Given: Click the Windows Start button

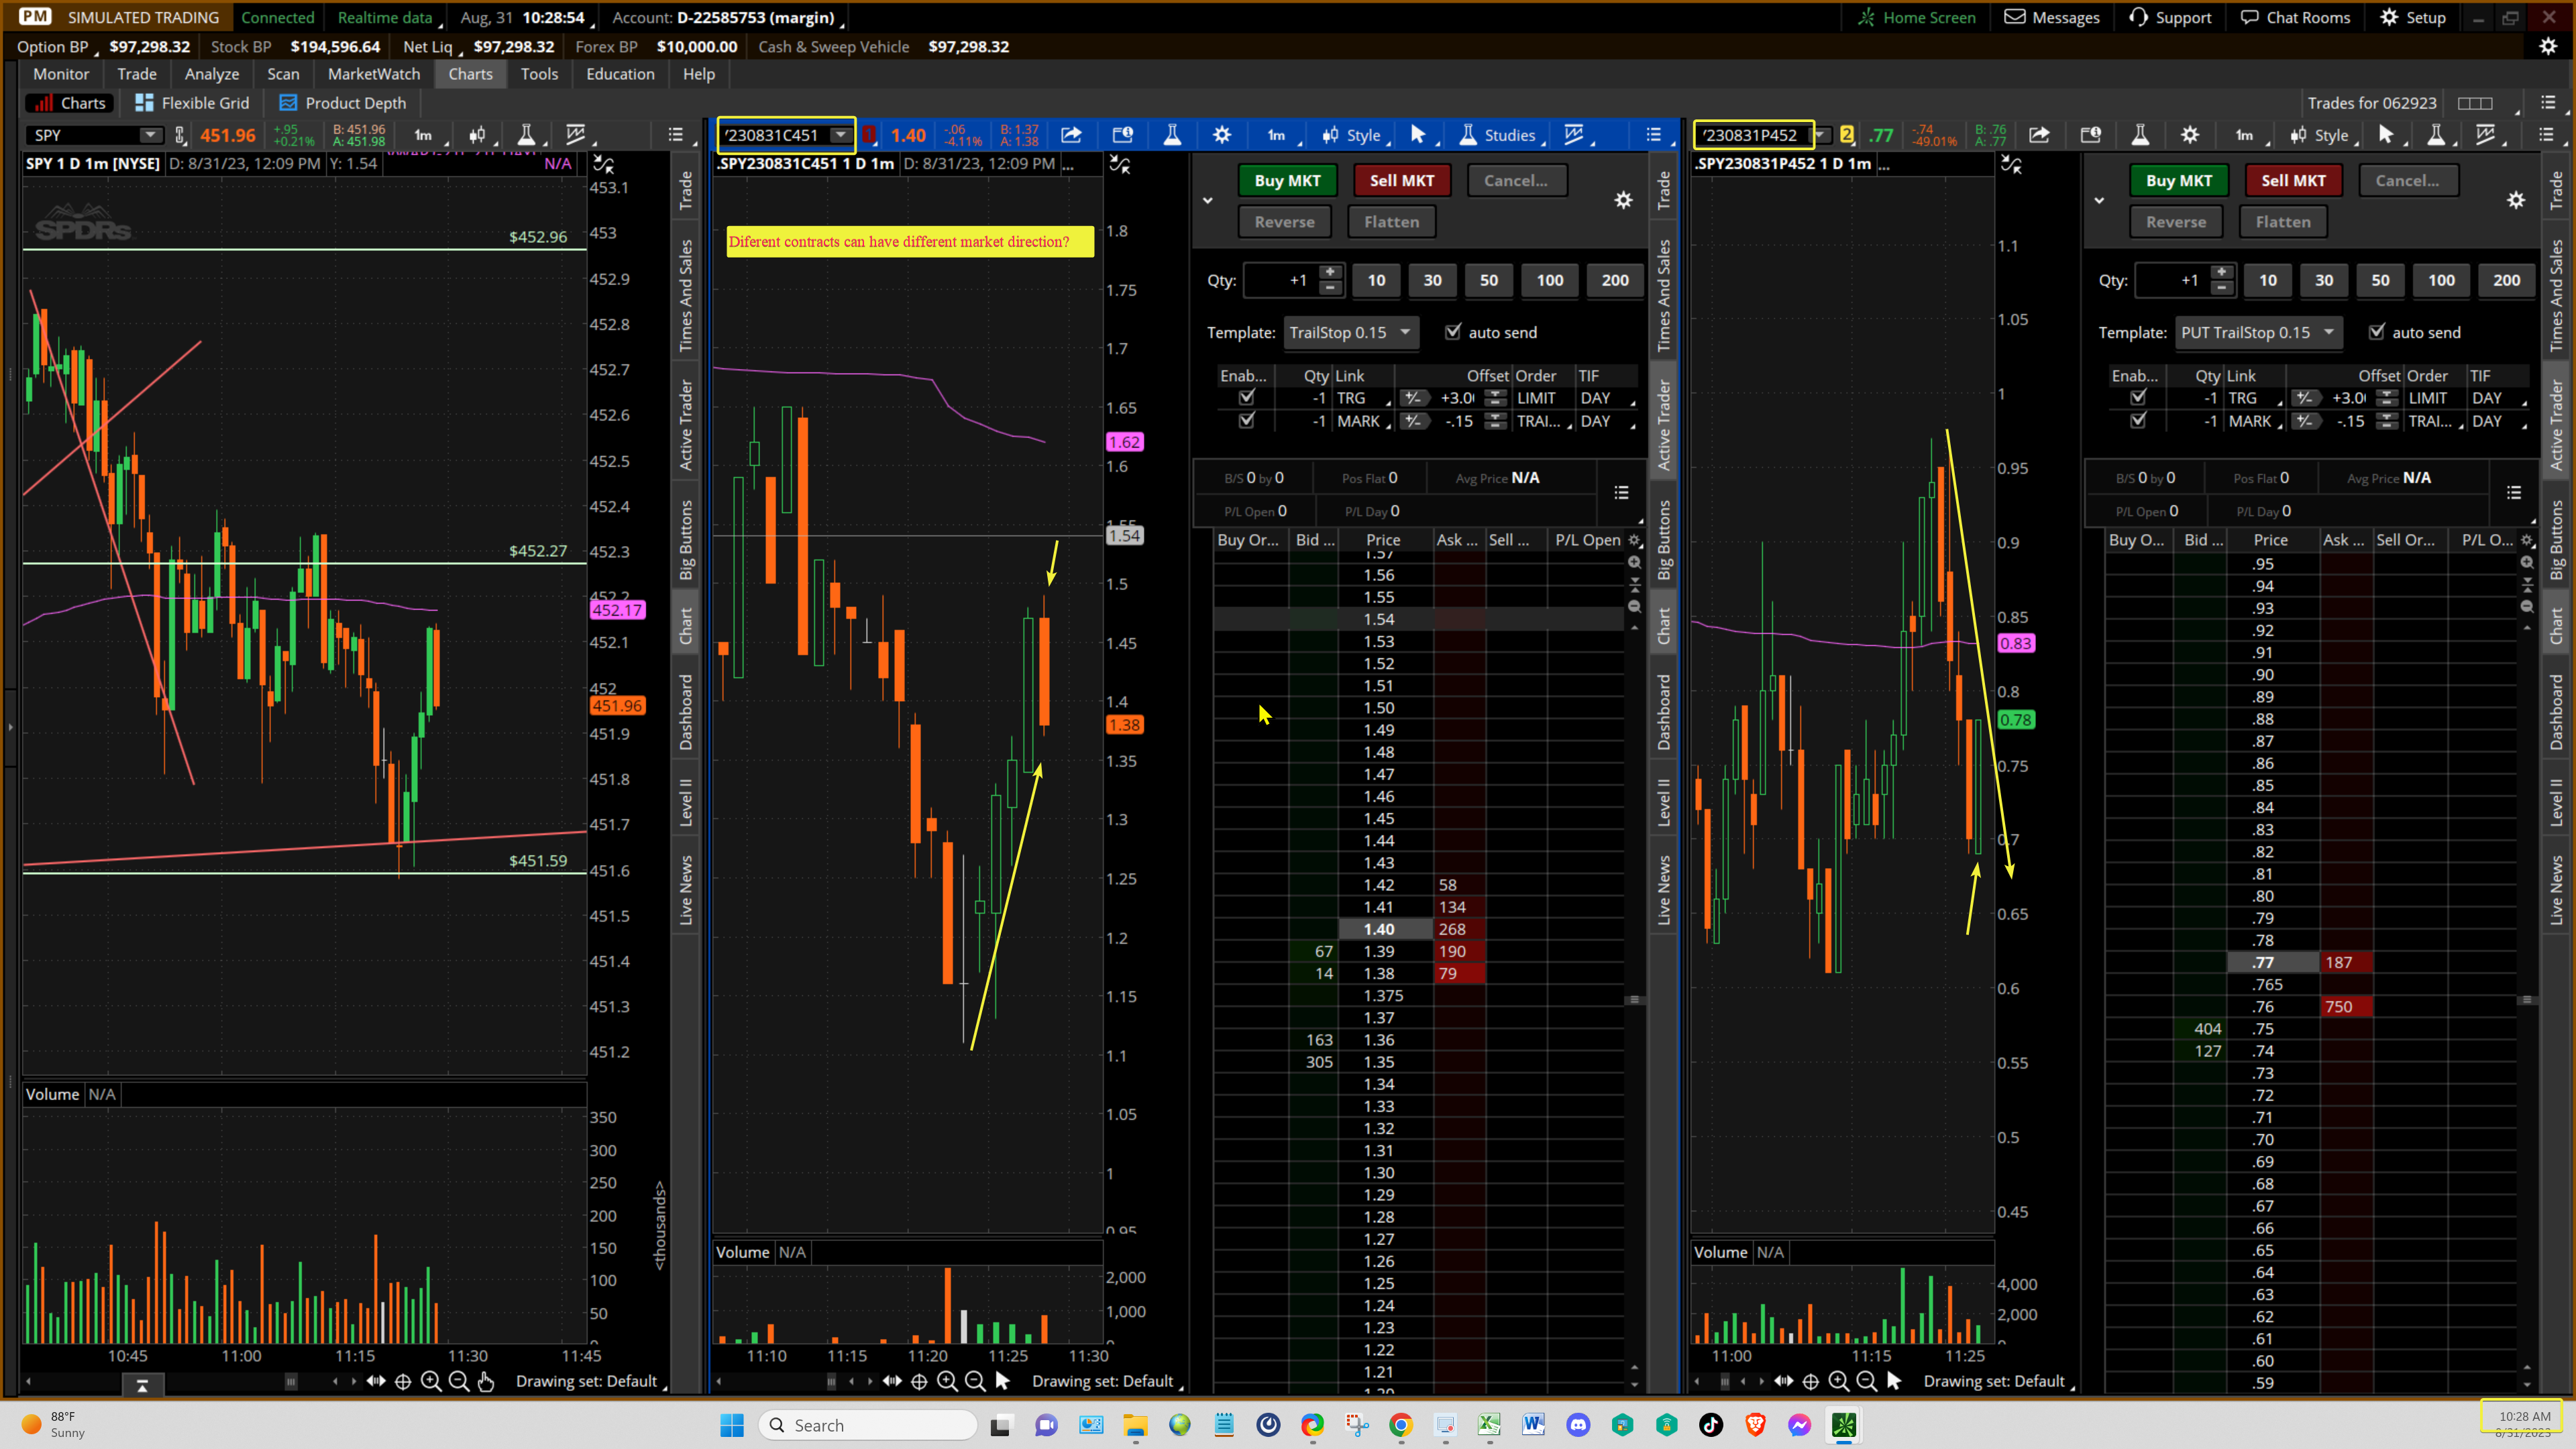Looking at the screenshot, I should pos(732,1425).
